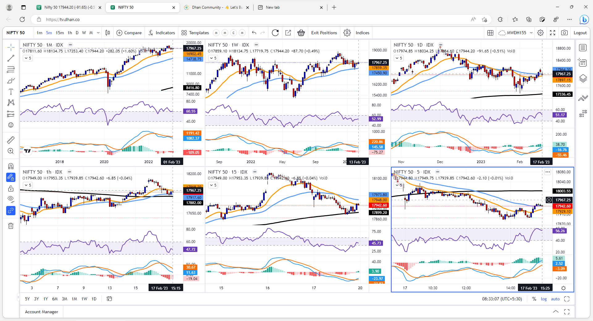Take a chart snapshot with camera icon
593x321 pixels.
[564, 33]
